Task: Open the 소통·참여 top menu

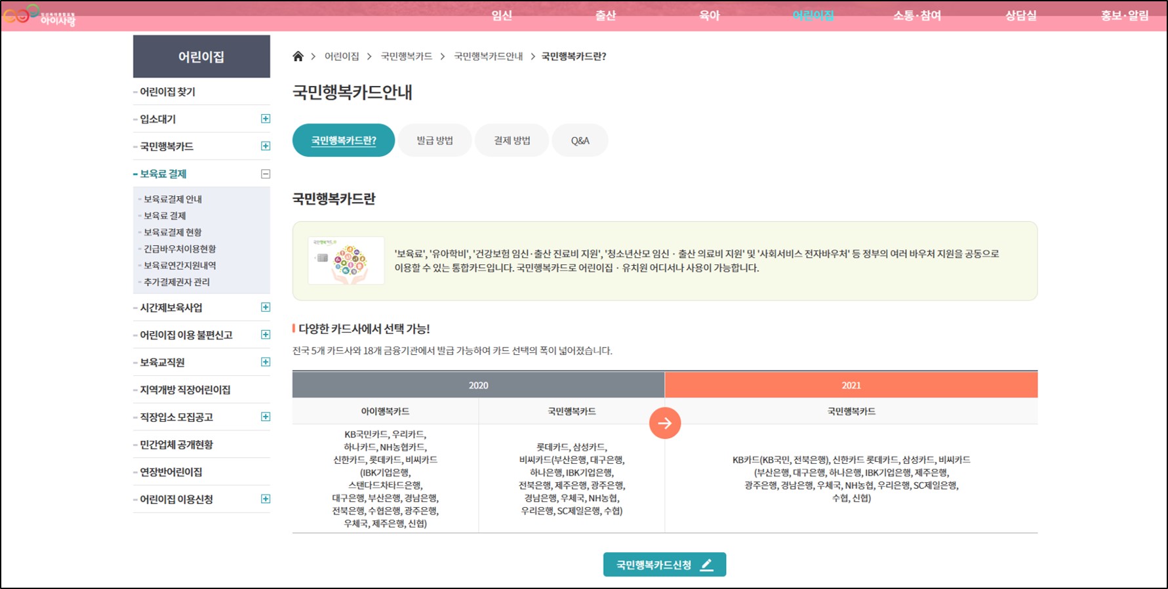Action: (x=917, y=16)
